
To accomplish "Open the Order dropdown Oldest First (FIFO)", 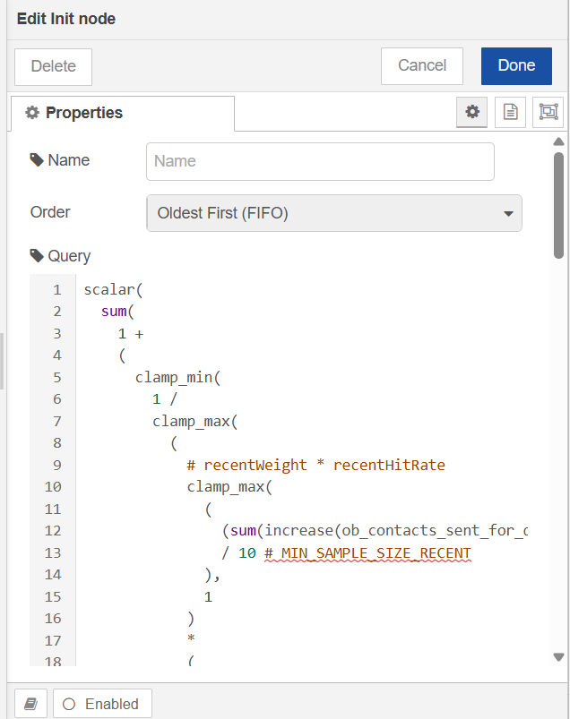I will point(334,213).
